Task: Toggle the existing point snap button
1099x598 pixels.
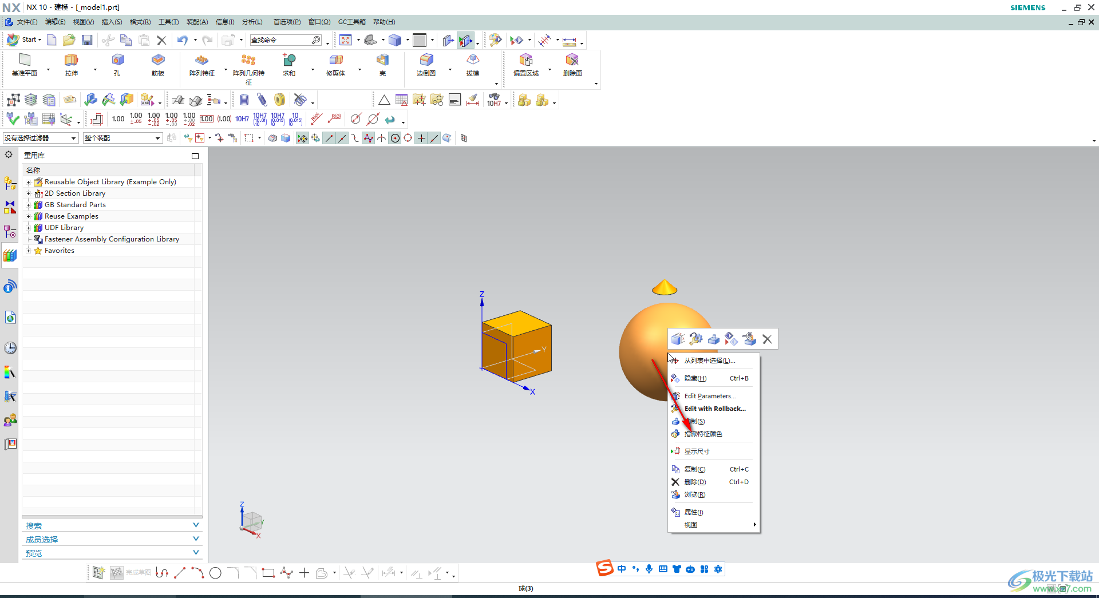Action: pos(421,138)
